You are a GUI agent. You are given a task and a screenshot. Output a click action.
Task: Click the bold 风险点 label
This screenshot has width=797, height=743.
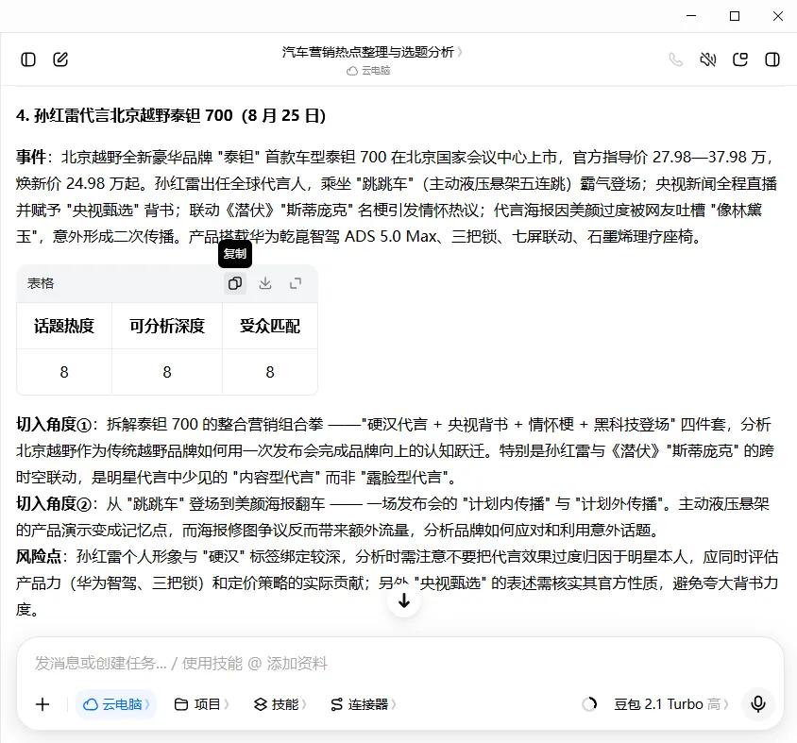39,557
